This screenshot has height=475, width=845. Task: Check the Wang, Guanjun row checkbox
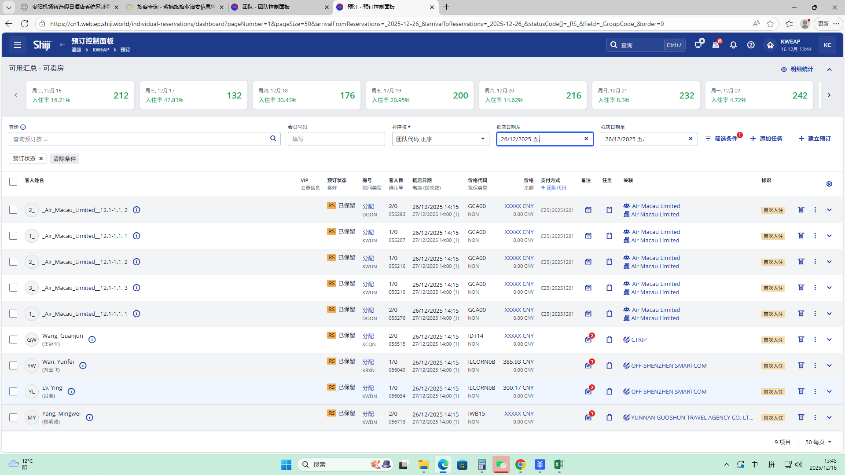[x=13, y=340]
